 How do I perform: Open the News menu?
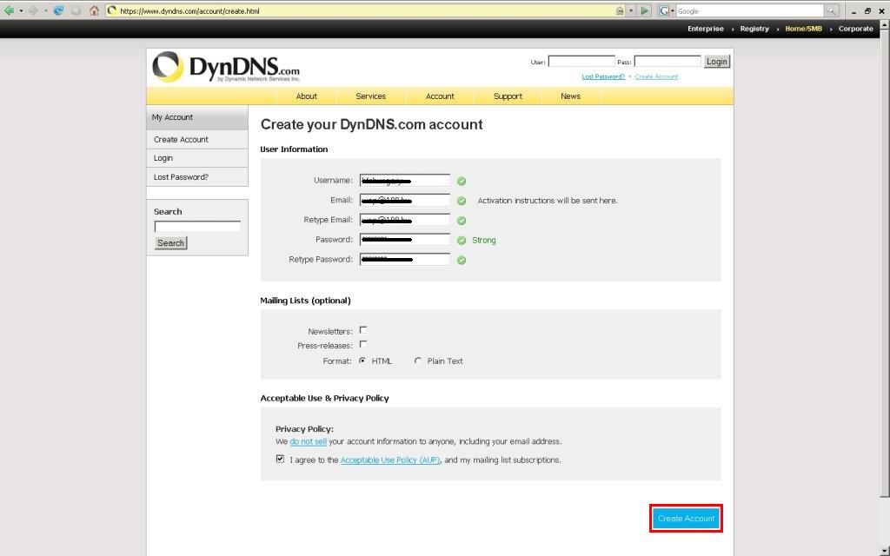[x=570, y=96]
